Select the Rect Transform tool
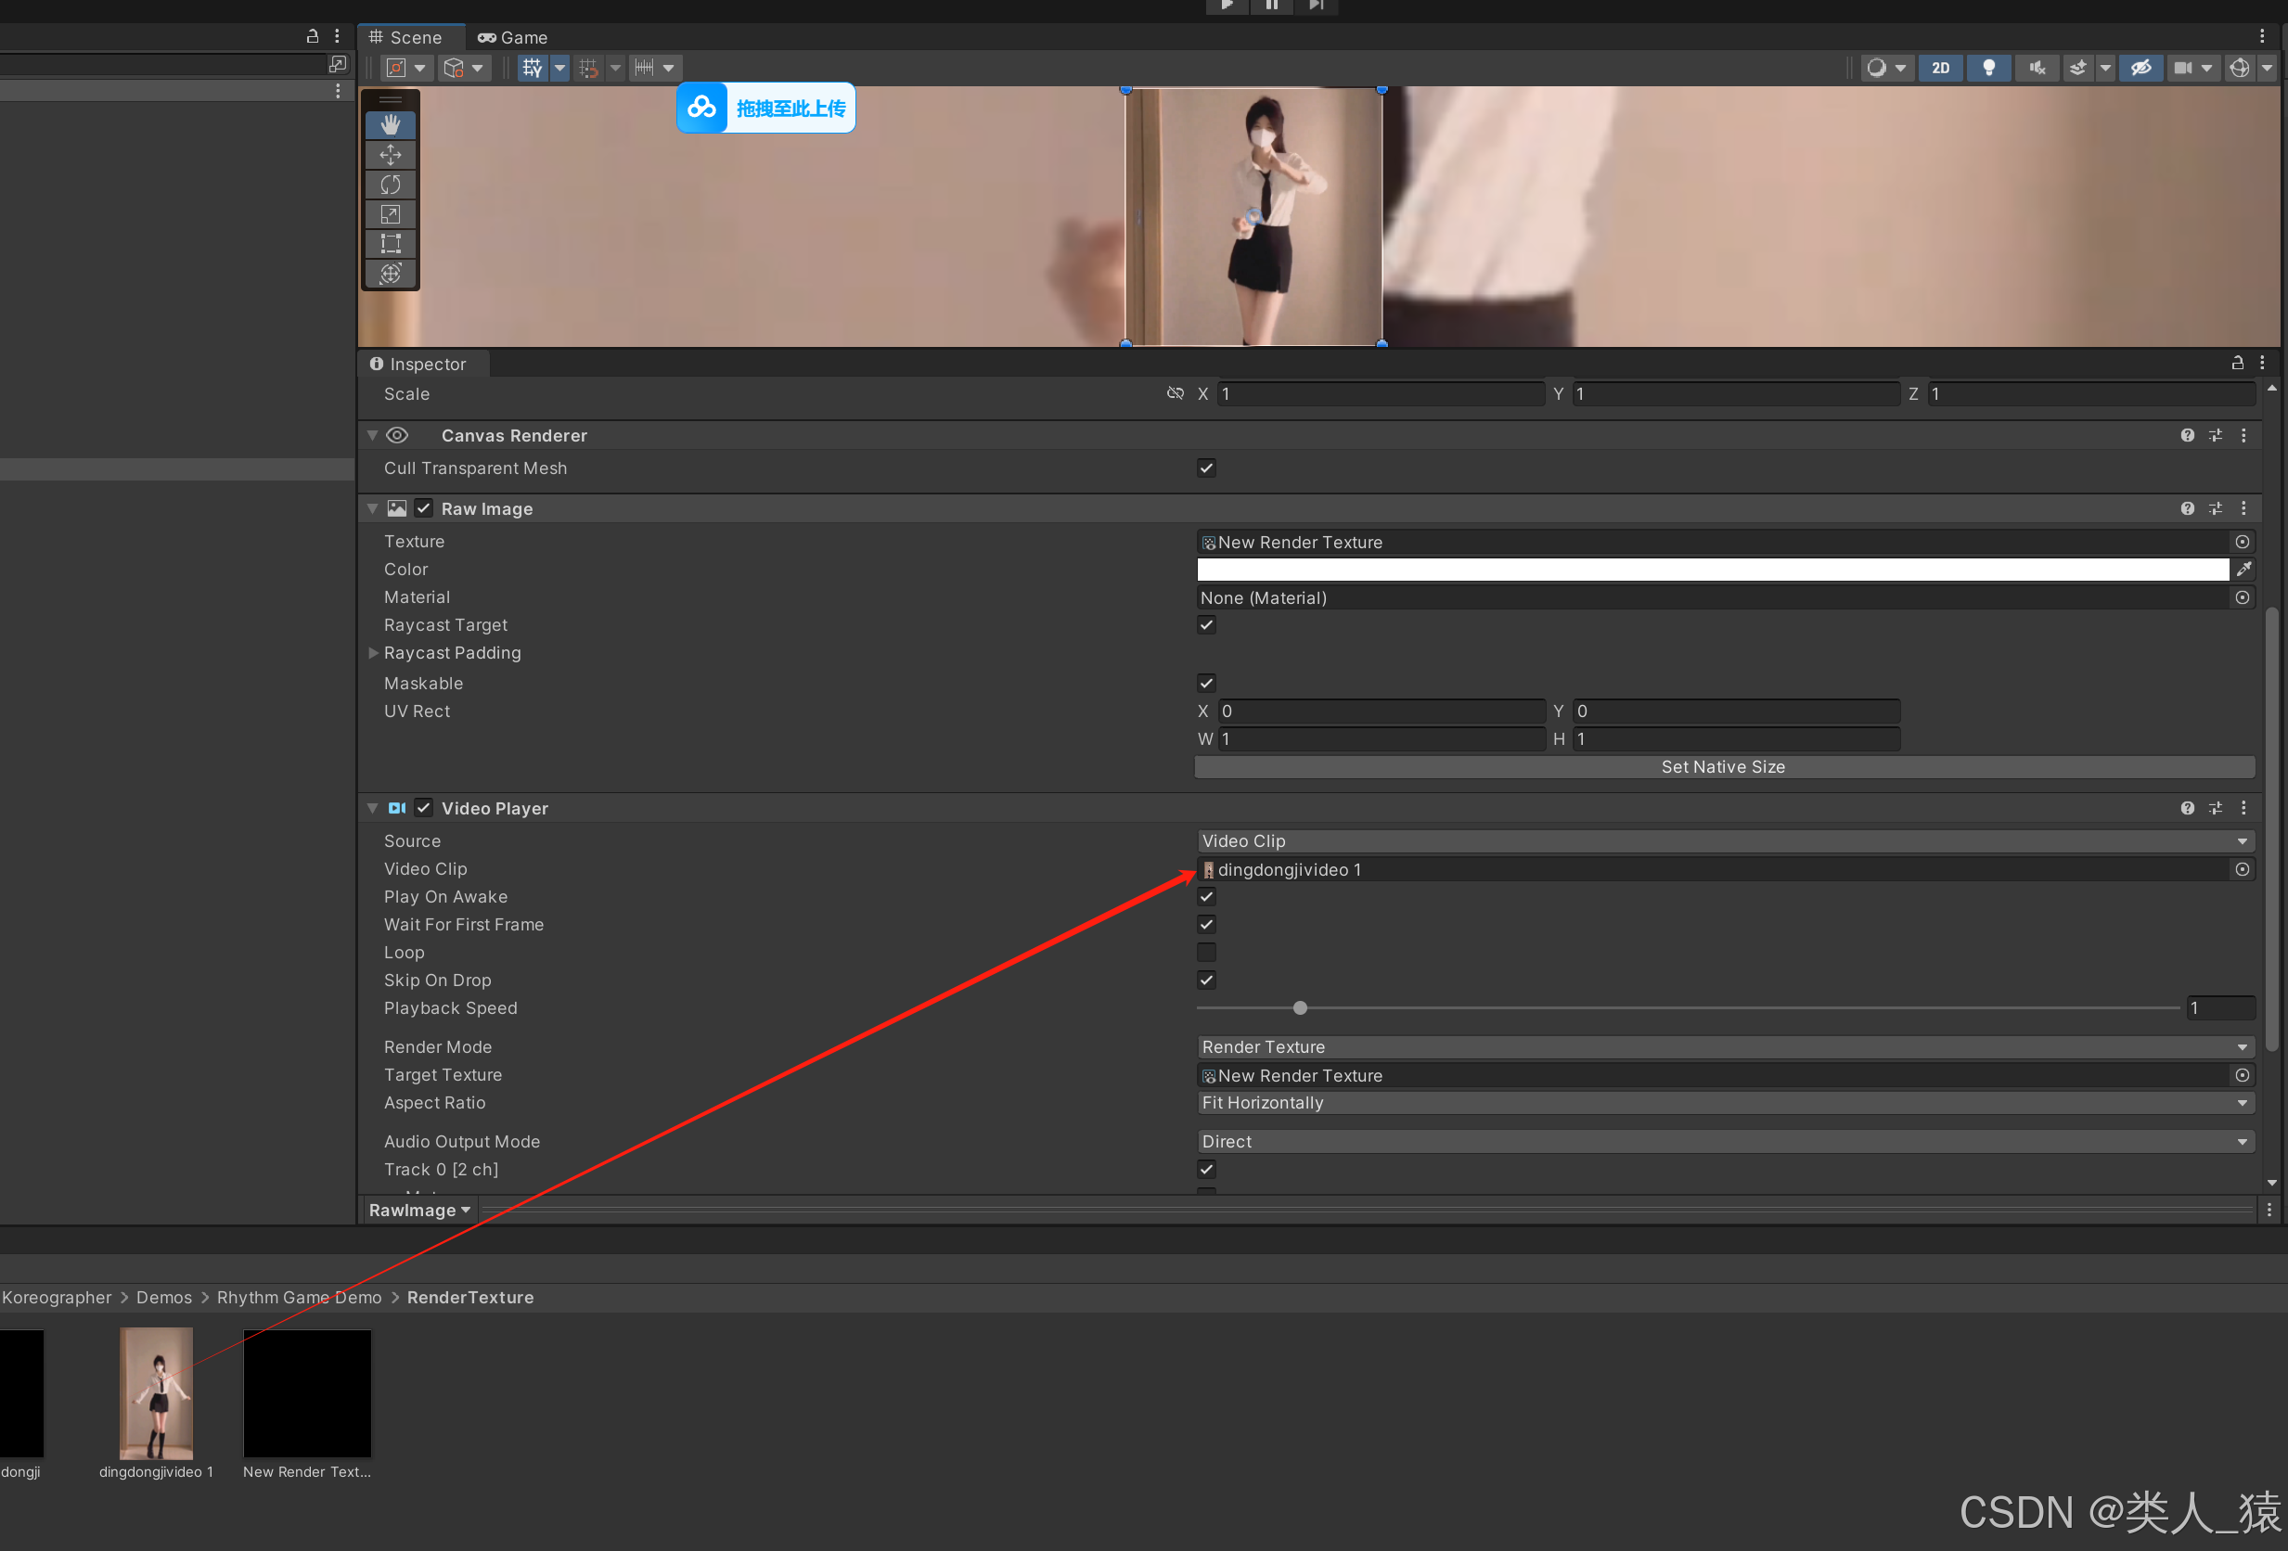 [x=390, y=243]
